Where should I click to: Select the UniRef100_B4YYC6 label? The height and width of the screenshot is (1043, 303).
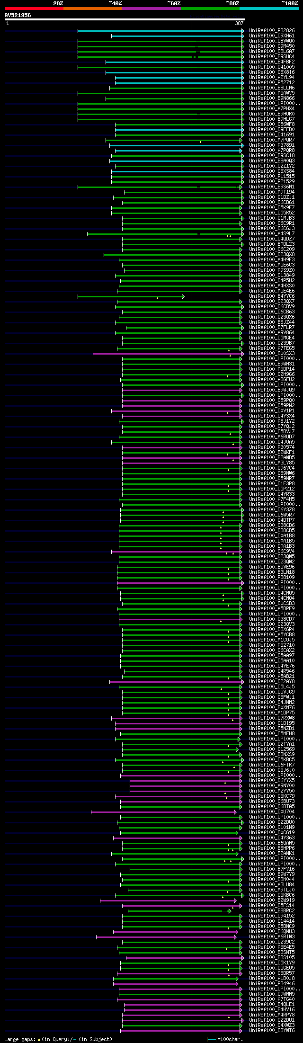pos(272,296)
